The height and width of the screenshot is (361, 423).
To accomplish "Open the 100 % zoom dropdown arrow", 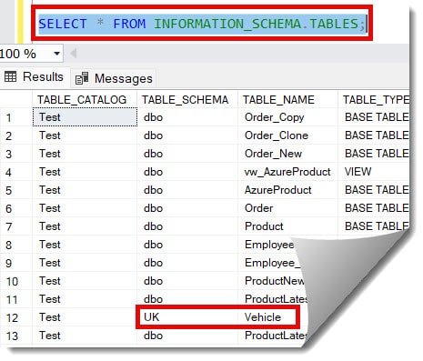I will click(56, 54).
